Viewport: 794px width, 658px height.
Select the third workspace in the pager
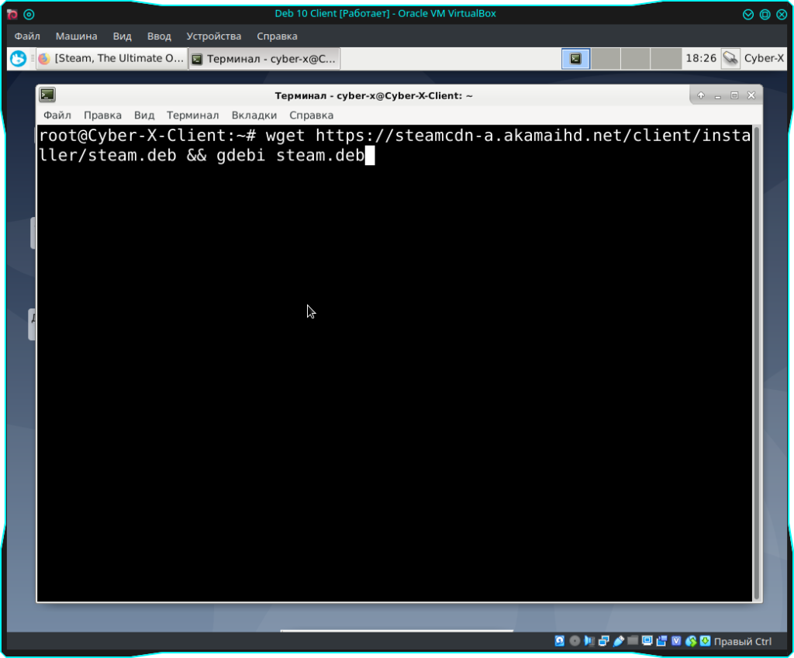[636, 59]
